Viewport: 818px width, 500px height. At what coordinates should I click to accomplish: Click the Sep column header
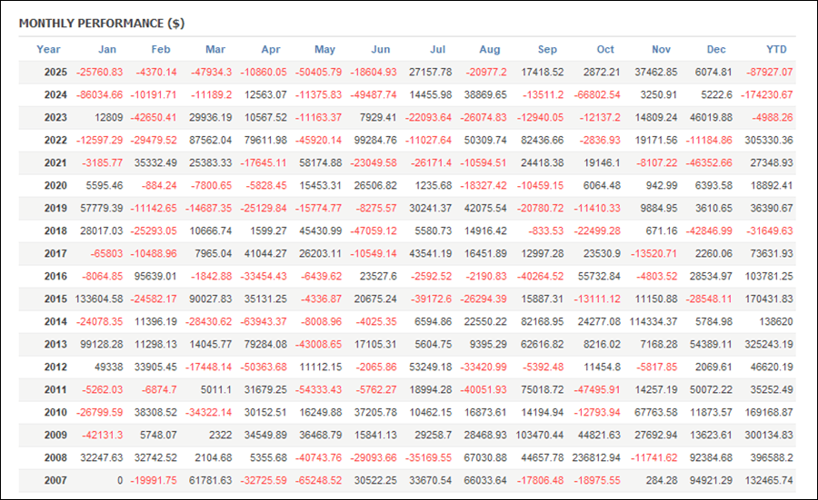[x=547, y=49]
